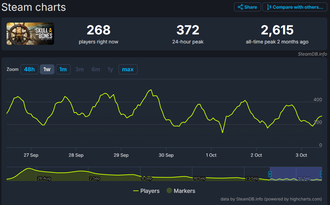The height and width of the screenshot is (205, 330).
Task: Set chart zoom to max
Action: coord(128,69)
